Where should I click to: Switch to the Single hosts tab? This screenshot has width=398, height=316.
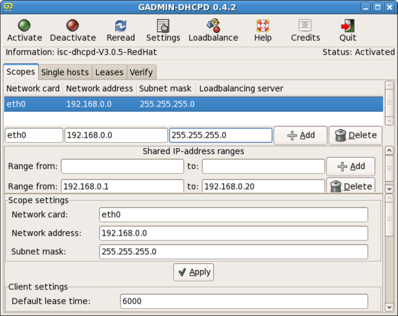(x=65, y=72)
